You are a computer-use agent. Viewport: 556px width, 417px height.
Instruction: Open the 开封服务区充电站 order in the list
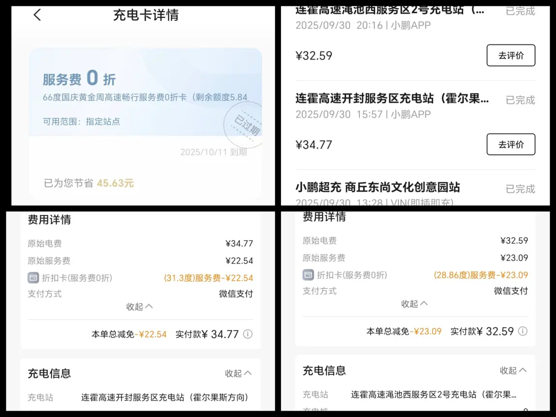392,99
